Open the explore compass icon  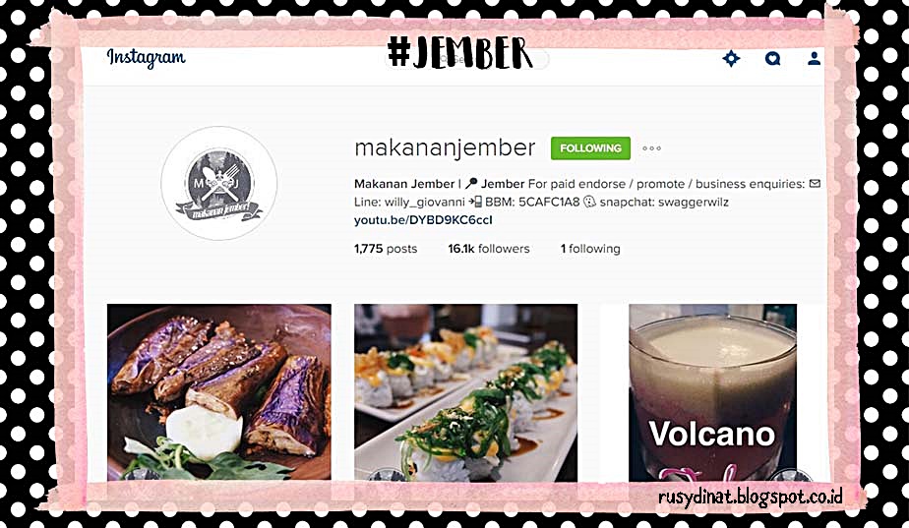tap(731, 59)
